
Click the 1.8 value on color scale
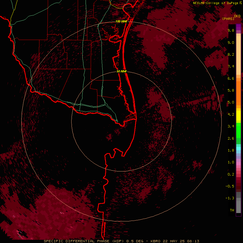click(231, 150)
